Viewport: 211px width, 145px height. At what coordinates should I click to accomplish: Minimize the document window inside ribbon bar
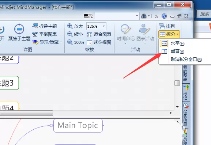172,17
